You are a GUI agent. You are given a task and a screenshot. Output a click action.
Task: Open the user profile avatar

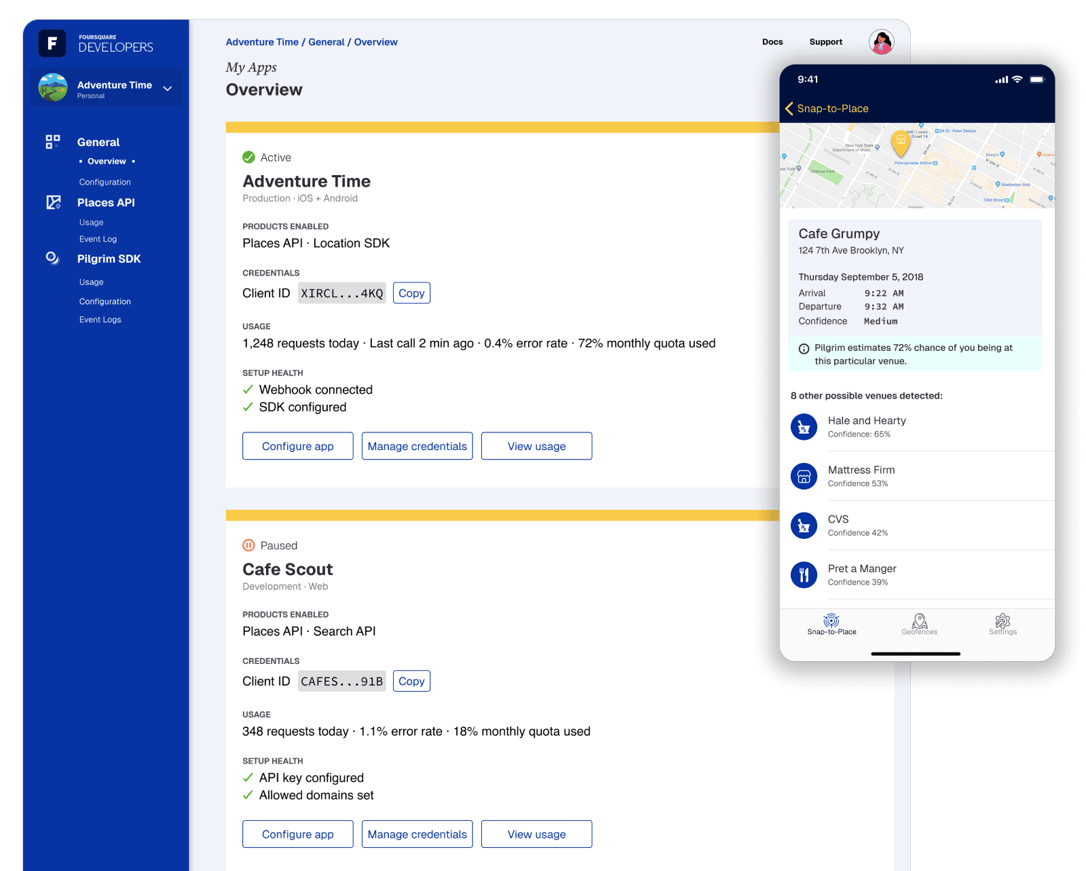click(x=882, y=42)
